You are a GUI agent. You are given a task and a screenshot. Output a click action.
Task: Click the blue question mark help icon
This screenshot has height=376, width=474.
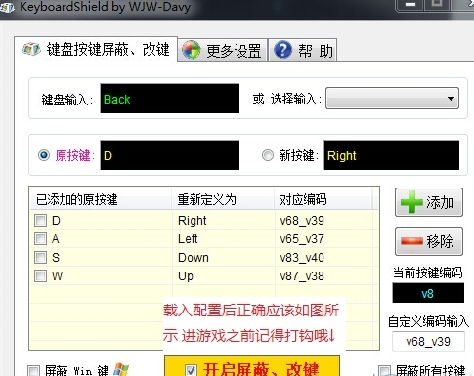point(283,50)
